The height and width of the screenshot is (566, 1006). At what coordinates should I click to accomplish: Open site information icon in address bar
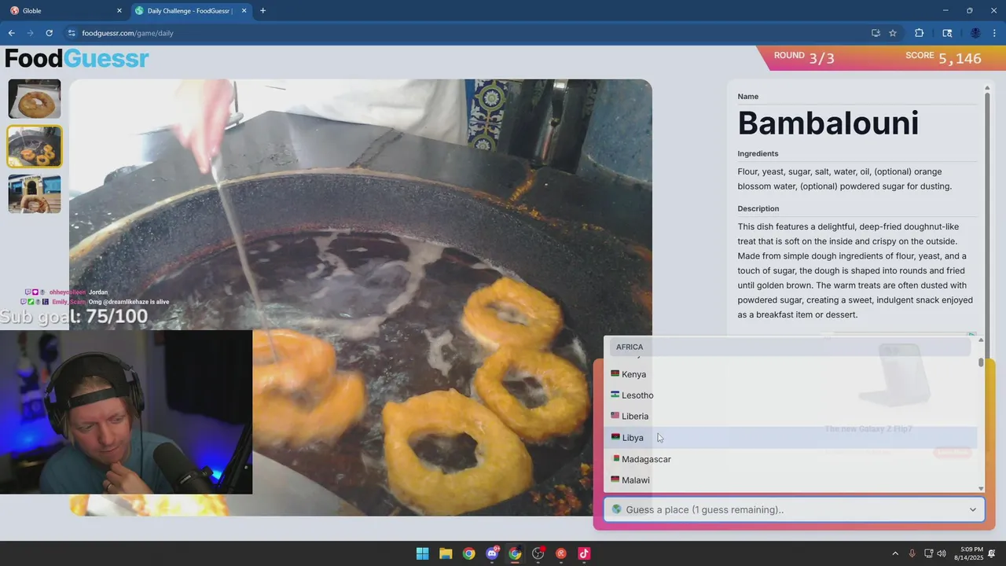click(72, 33)
